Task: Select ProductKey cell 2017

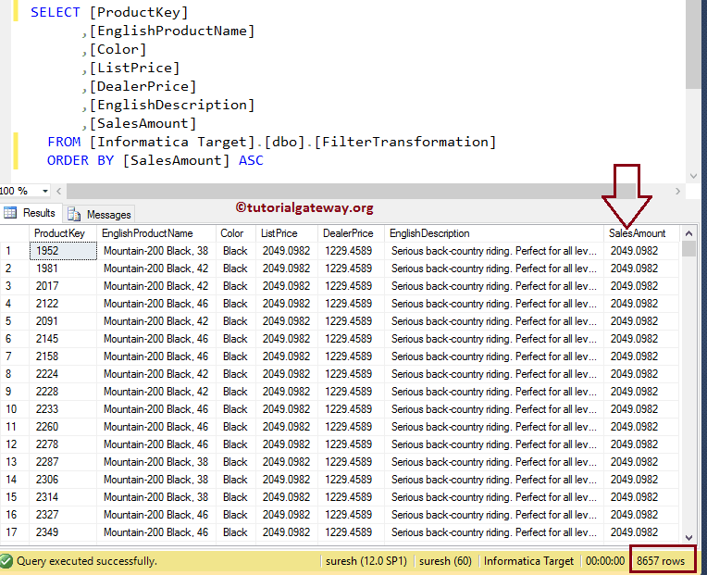Action: (x=63, y=286)
